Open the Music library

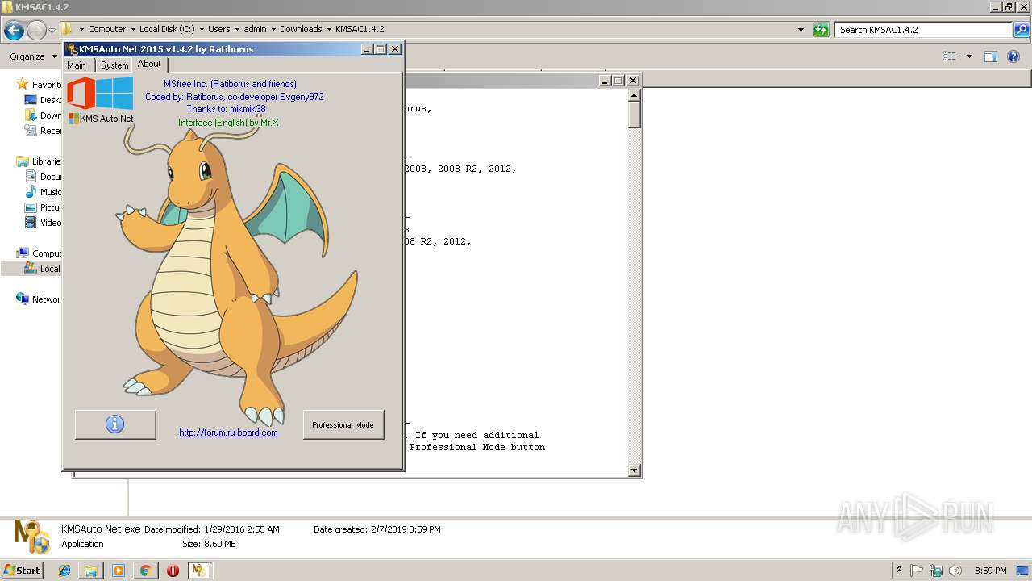tap(44, 192)
